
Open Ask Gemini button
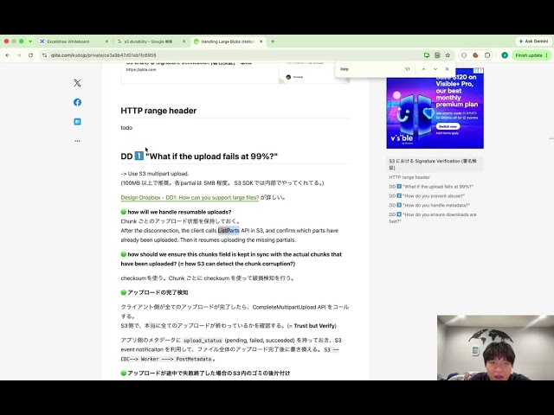point(533,41)
